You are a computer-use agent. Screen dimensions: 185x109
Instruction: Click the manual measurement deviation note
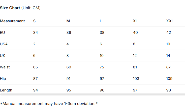pyautogui.click(x=49, y=103)
